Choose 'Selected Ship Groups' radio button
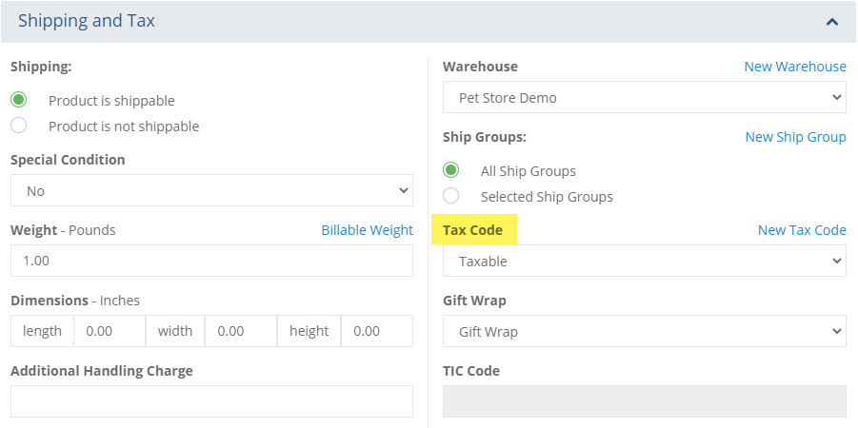 point(451,196)
